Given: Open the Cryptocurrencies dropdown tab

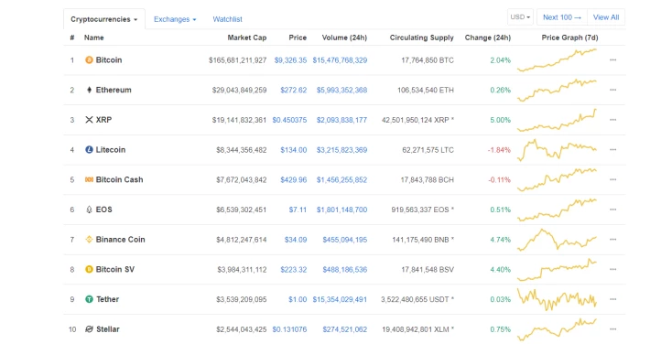Looking at the screenshot, I should tap(104, 19).
